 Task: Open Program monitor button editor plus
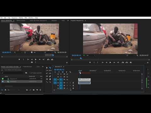coord(148,63)
